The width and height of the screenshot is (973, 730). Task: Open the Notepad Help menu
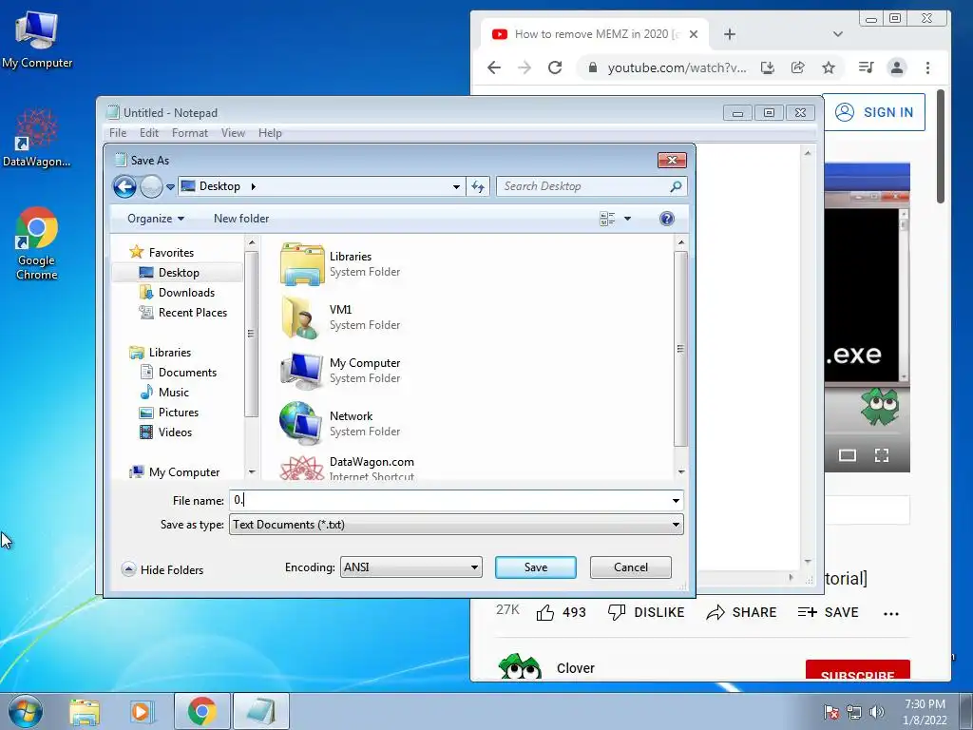(x=270, y=133)
